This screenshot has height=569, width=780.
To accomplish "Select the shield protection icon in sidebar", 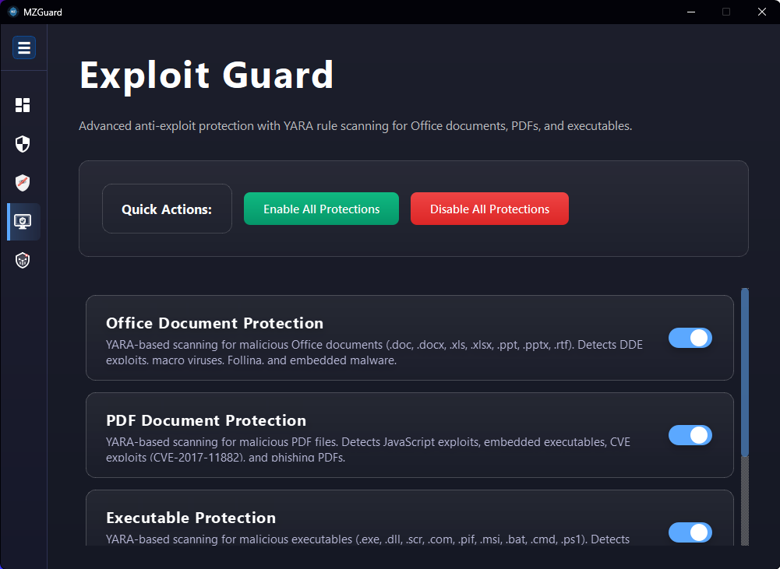I will click(x=23, y=144).
